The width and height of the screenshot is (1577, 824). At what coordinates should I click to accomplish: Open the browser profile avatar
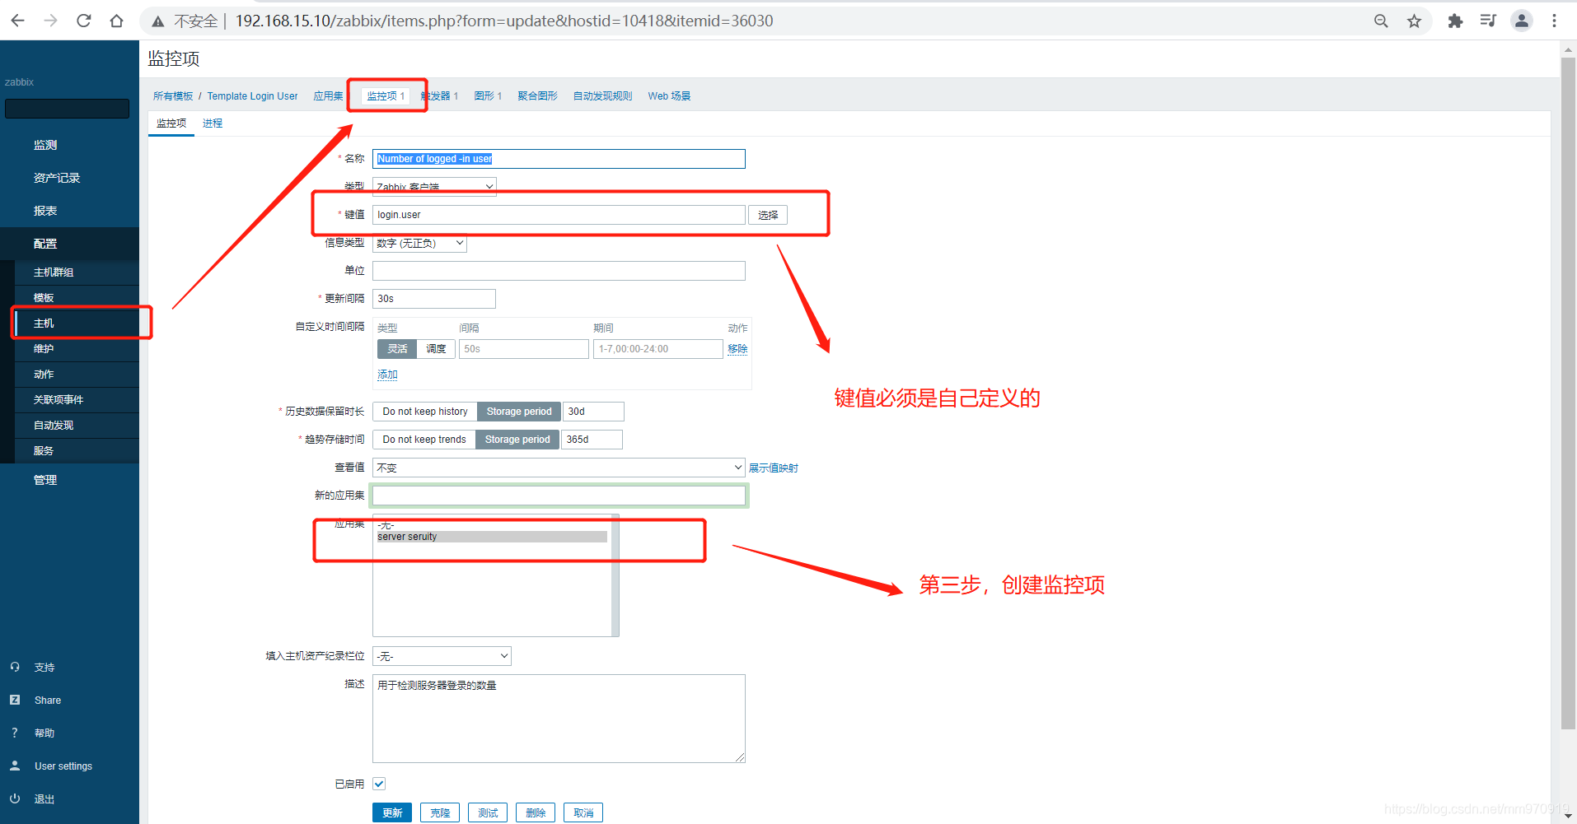point(1522,21)
